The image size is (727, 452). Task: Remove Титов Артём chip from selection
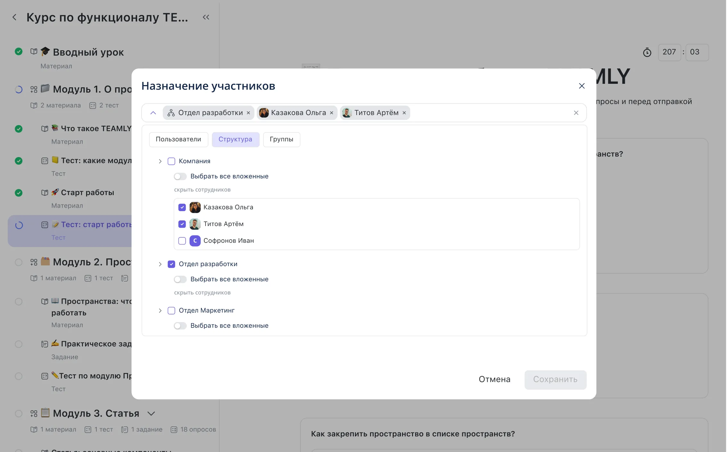coord(404,113)
